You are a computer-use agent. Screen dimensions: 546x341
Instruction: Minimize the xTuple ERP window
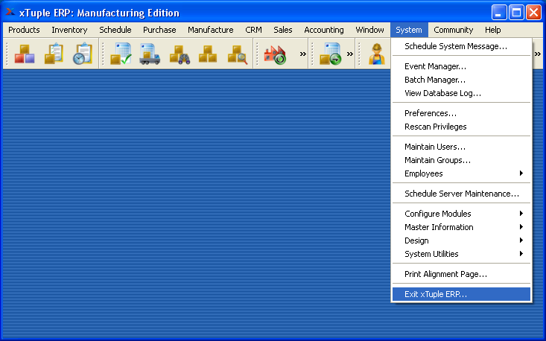click(499, 13)
